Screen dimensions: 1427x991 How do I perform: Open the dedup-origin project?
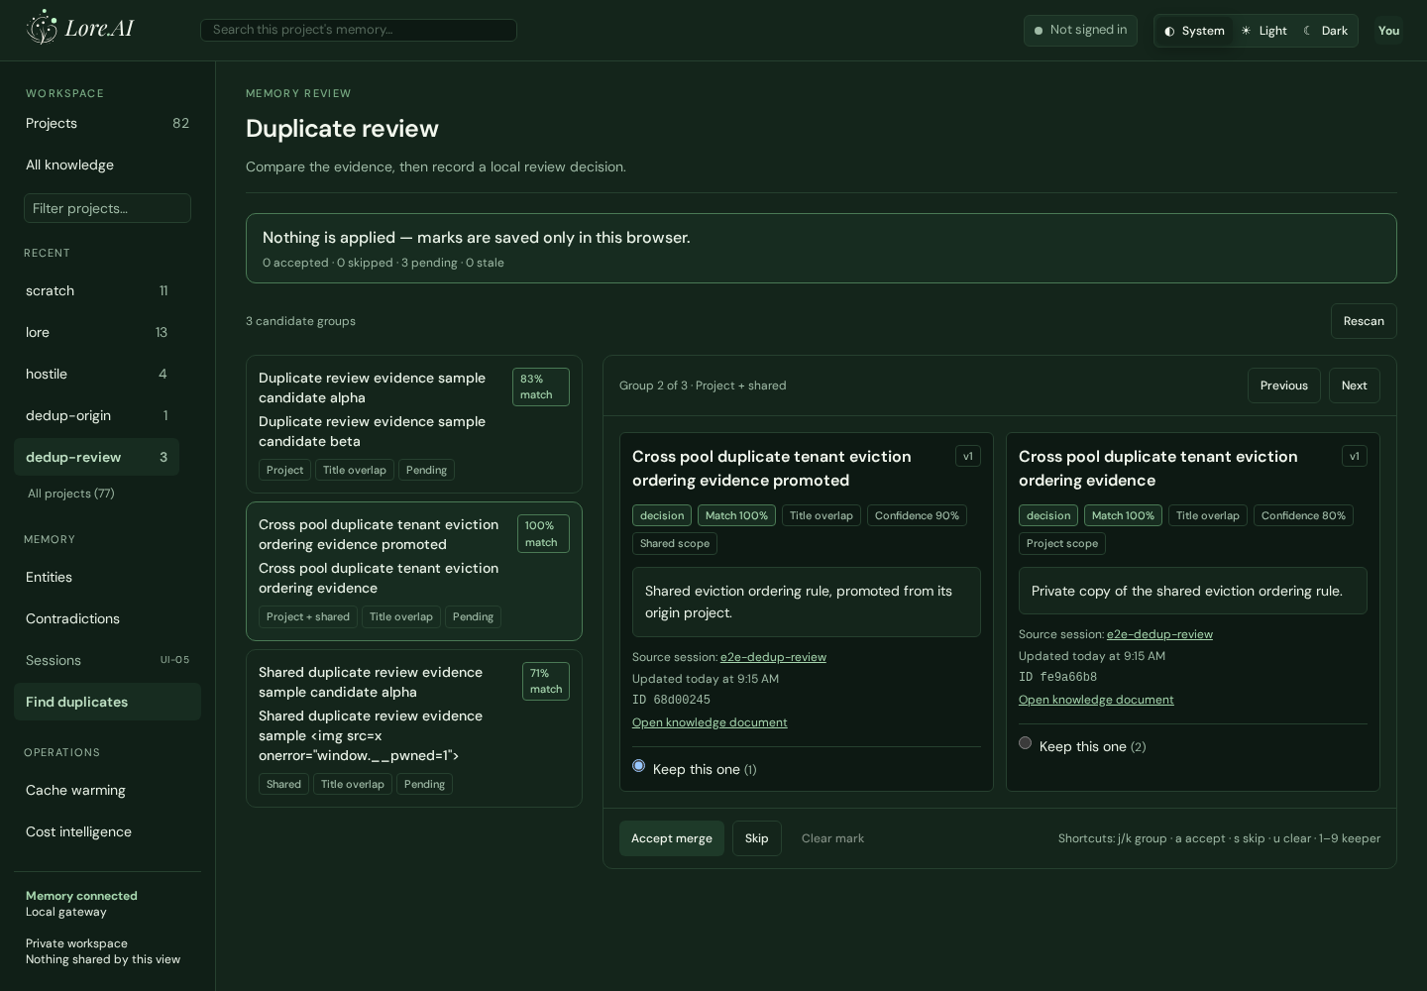[96, 415]
